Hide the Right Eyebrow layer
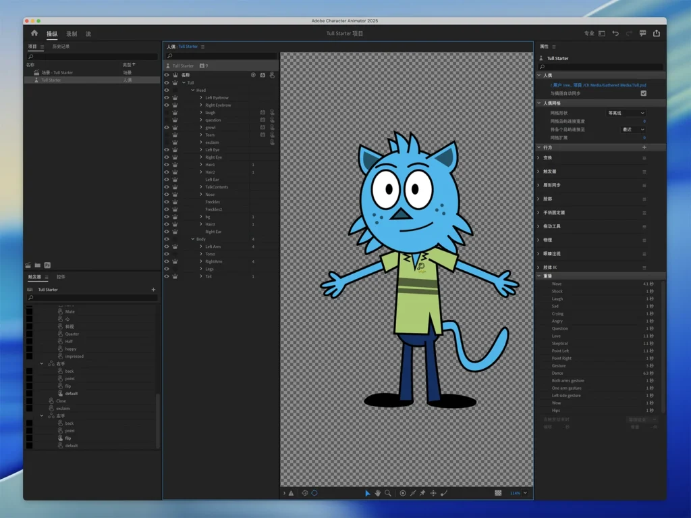Screen dimensions: 691x518 click(x=167, y=105)
